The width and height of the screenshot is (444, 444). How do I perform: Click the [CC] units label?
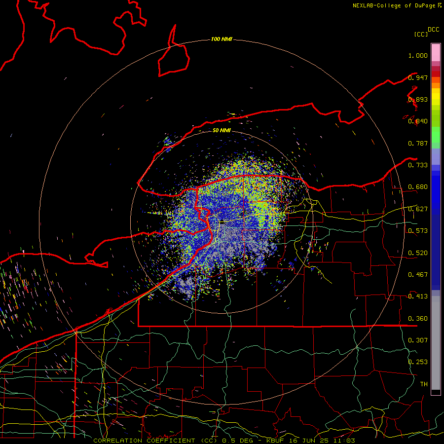421,34
